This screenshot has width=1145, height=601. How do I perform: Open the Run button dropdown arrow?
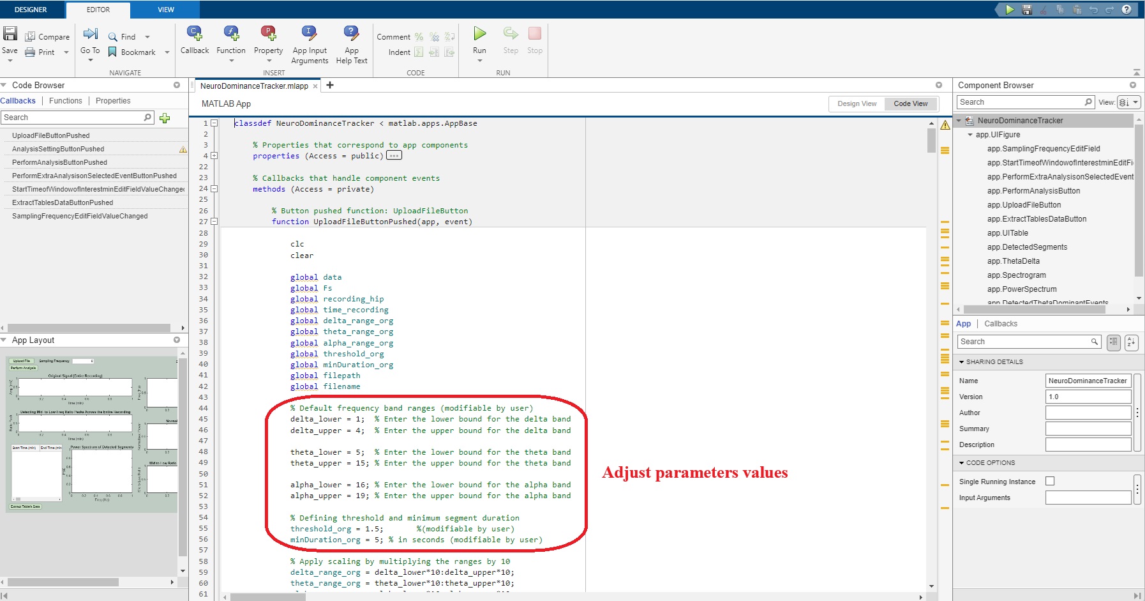tap(480, 59)
